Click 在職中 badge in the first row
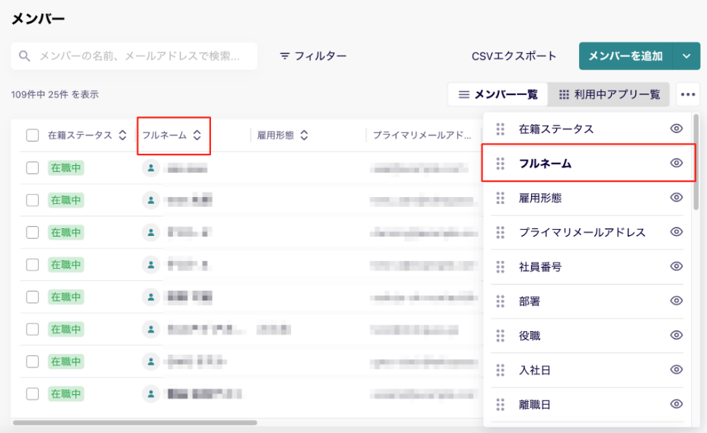Screen dimensions: 707x433 pos(66,168)
